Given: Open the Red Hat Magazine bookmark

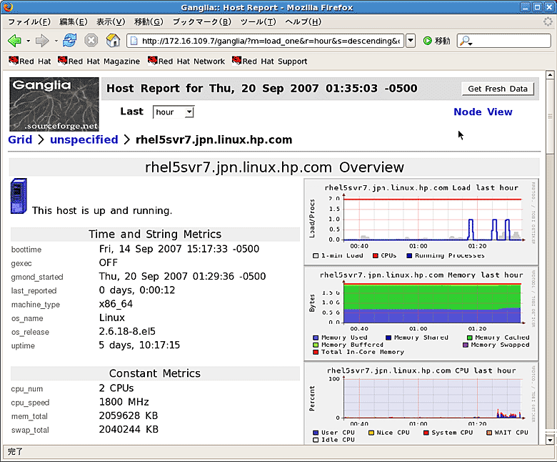Looking at the screenshot, I should (99, 62).
